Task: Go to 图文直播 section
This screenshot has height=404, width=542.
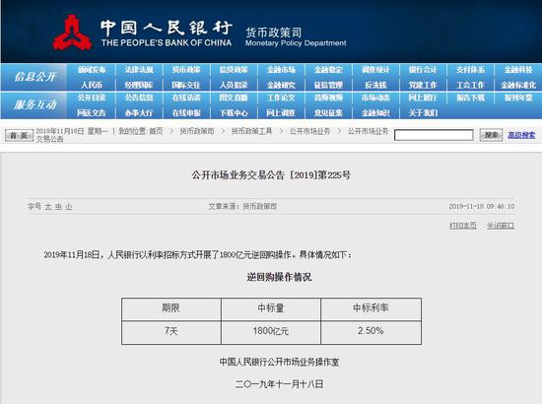Action: coord(234,98)
